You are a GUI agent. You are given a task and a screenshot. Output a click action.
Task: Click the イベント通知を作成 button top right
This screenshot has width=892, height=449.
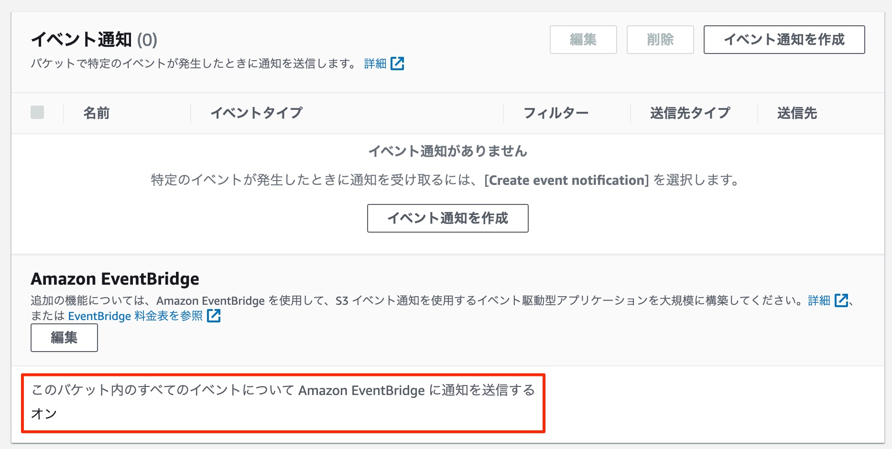point(783,40)
